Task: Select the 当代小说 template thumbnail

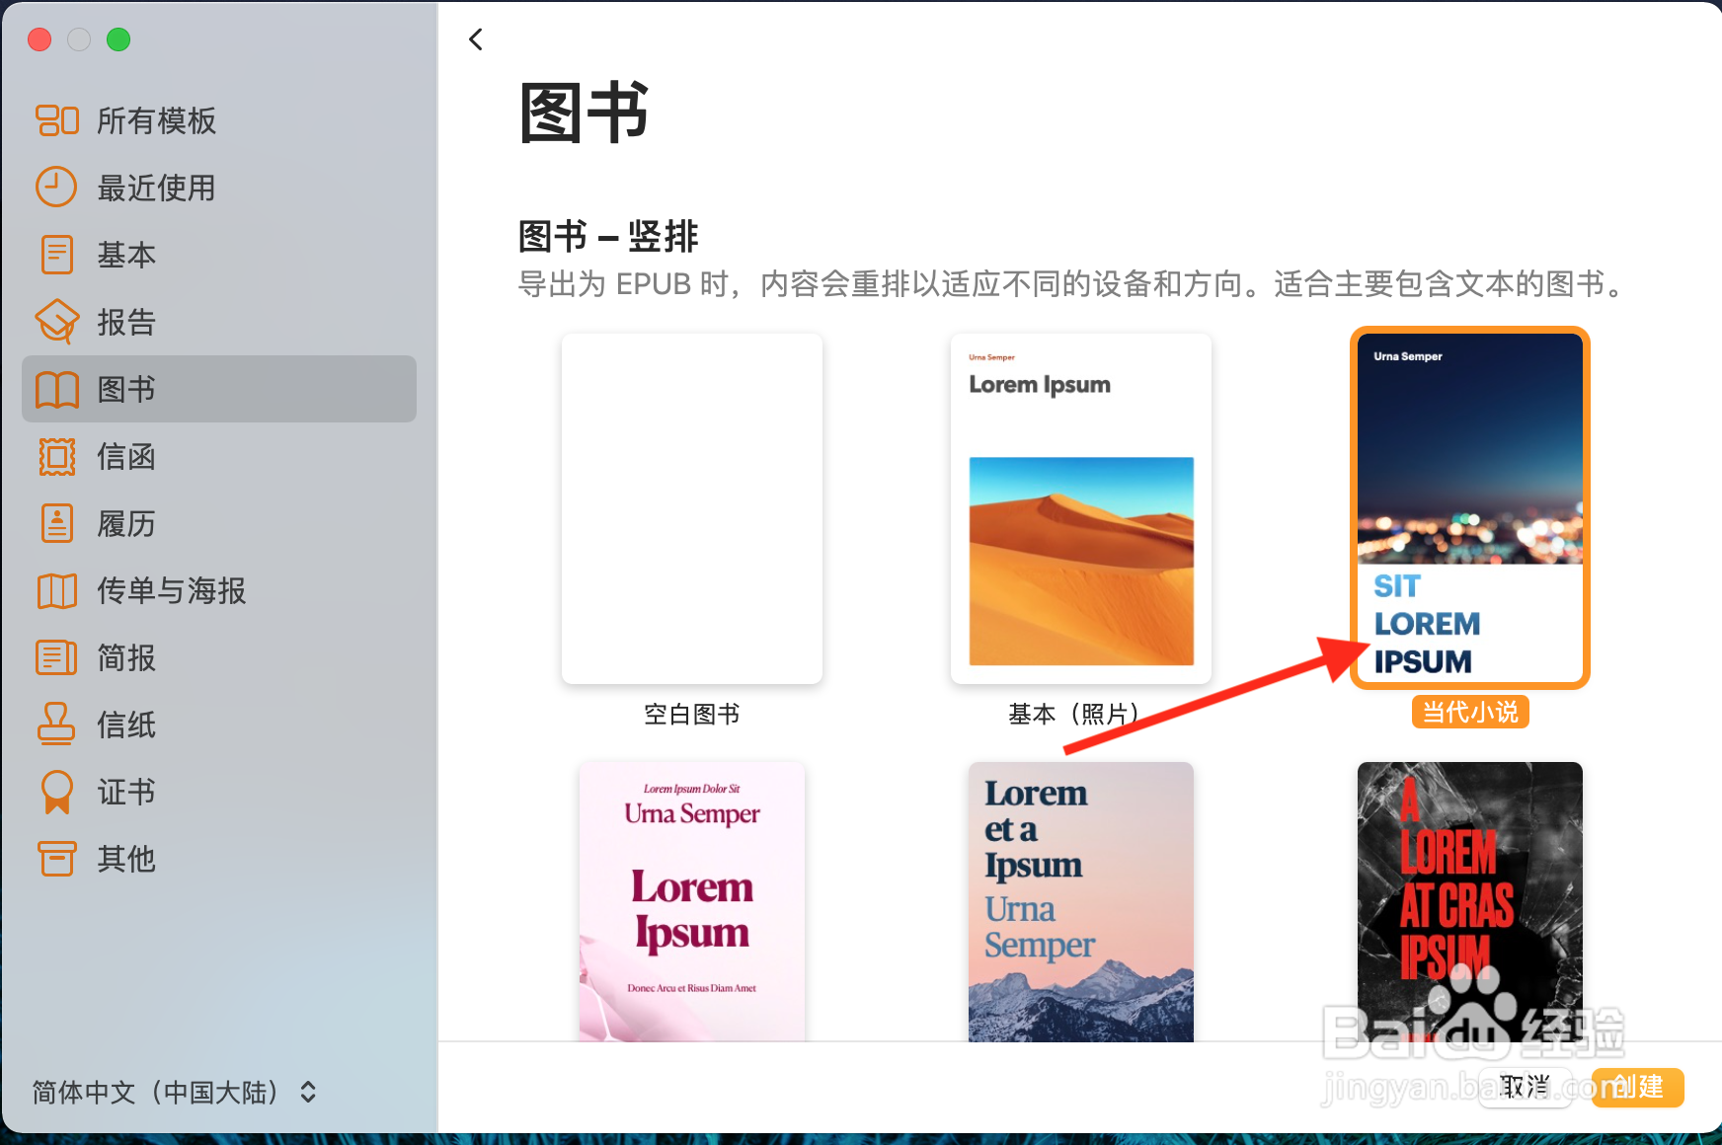Action: click(1469, 506)
